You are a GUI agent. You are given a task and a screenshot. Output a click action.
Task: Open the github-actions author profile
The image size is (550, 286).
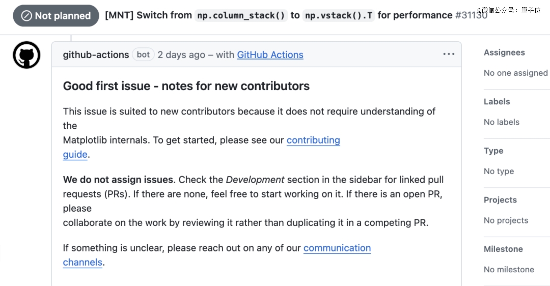pyautogui.click(x=96, y=55)
